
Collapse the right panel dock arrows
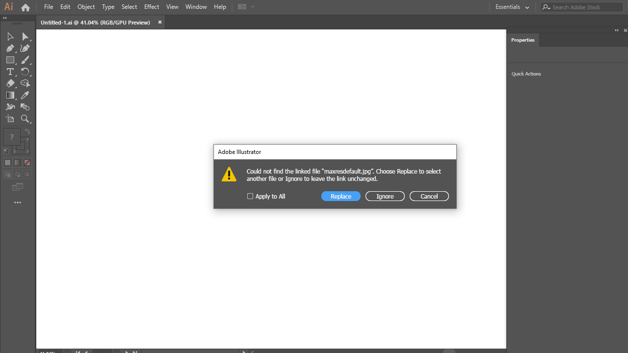pyautogui.click(x=617, y=30)
